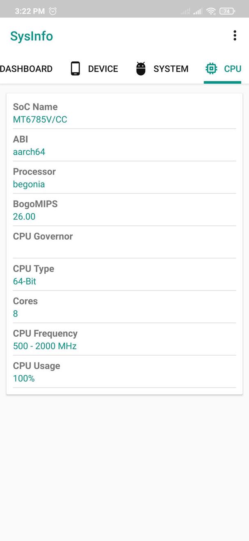Screen dimensions: 249x541
Task: Click the SoC Name value MT6785V/CC
Action: 40,119
